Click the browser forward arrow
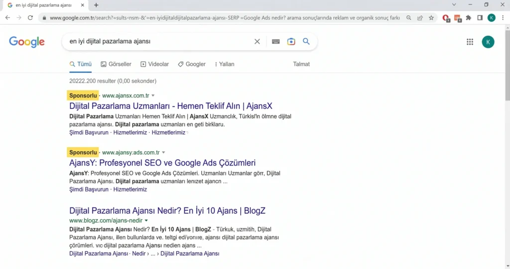 [19, 18]
